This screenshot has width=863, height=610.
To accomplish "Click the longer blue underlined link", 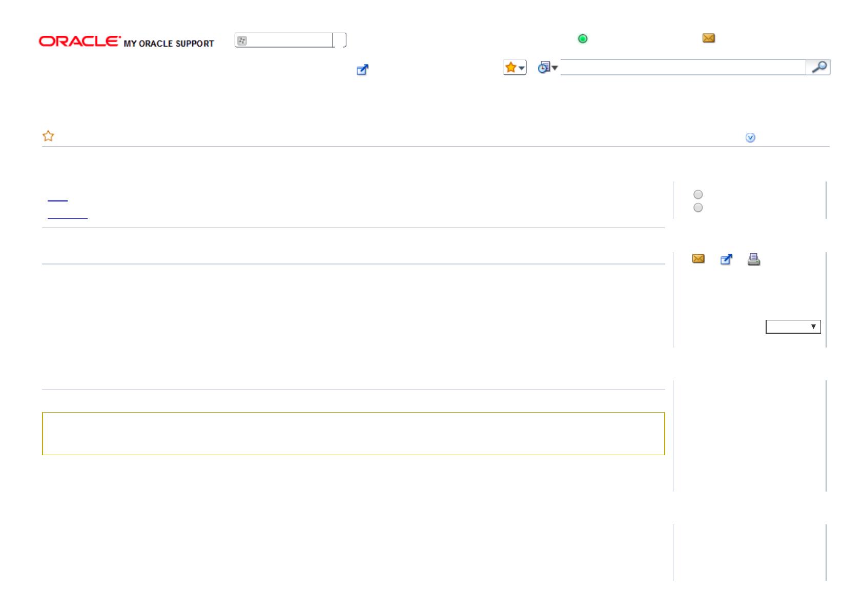I will (x=68, y=218).
